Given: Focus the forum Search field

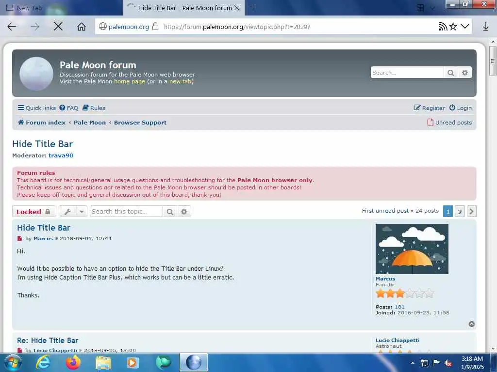Looking at the screenshot, I should 407,73.
